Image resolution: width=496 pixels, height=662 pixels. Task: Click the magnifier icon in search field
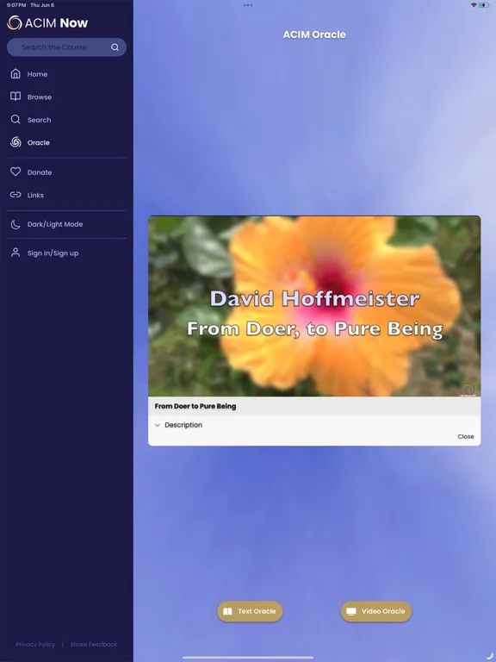tap(115, 47)
